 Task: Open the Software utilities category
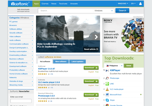(x=15, y=29)
